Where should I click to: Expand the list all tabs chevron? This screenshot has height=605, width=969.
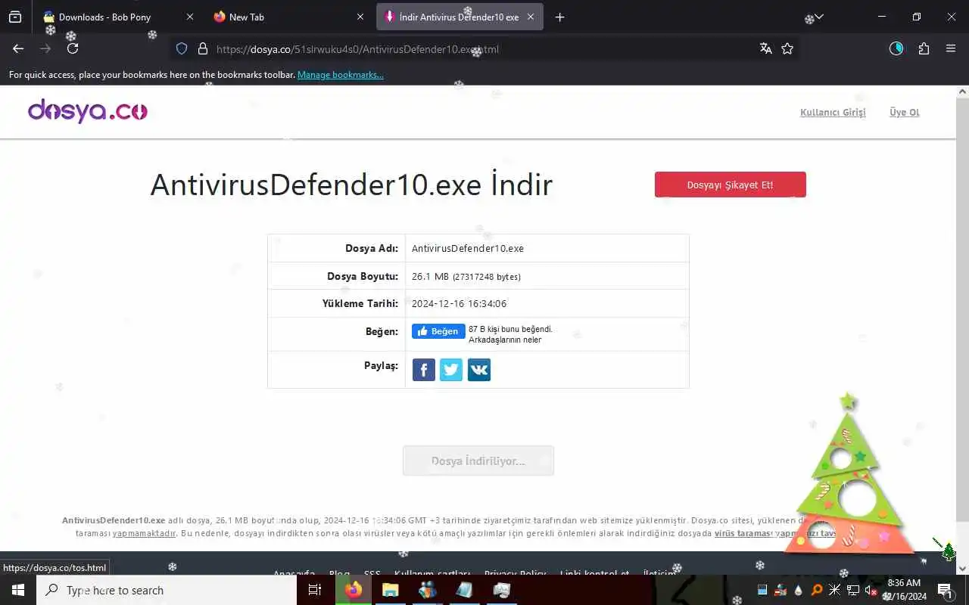[x=818, y=17]
